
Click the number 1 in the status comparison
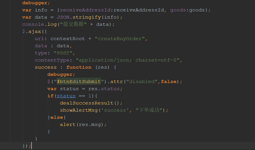click(90, 96)
